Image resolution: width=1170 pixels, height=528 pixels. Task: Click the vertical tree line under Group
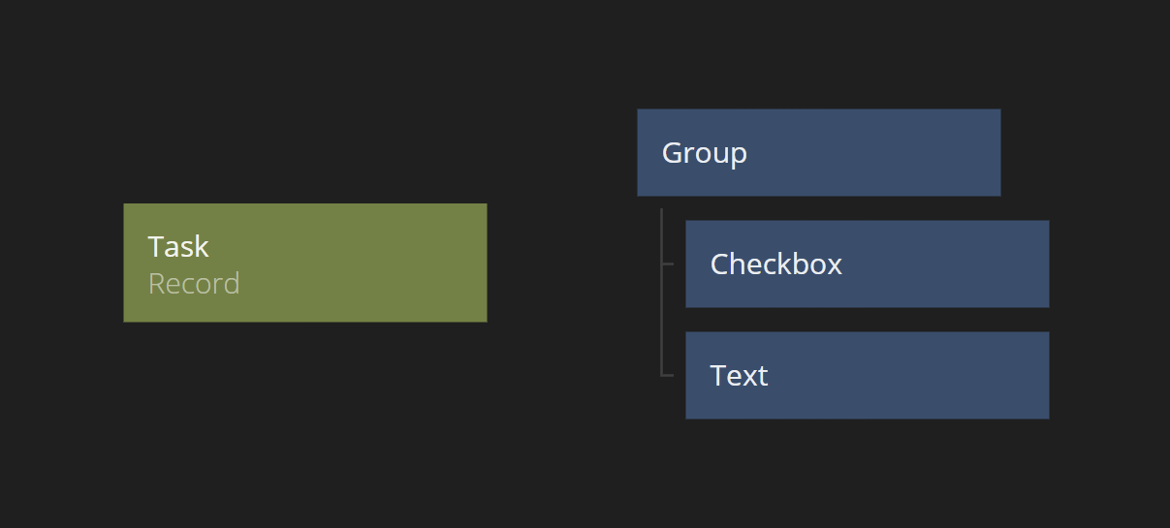click(x=661, y=291)
